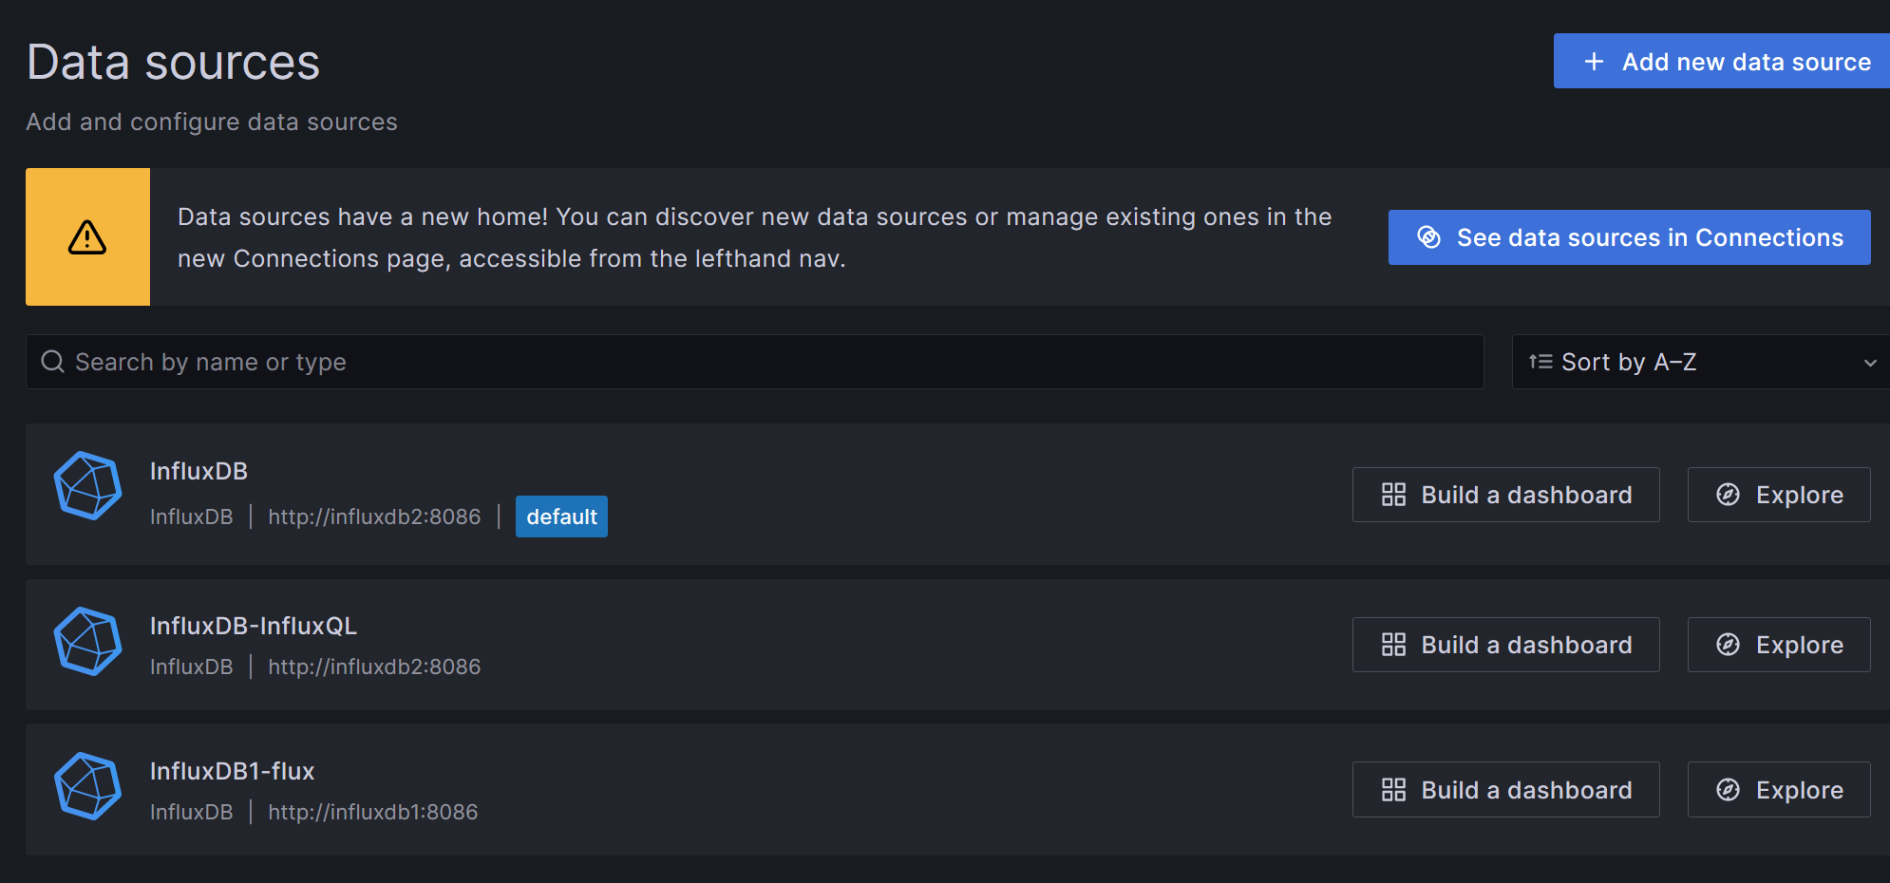Screen dimensions: 1890x883
Task: Focus the Search by name or type field
Action: pos(755,362)
